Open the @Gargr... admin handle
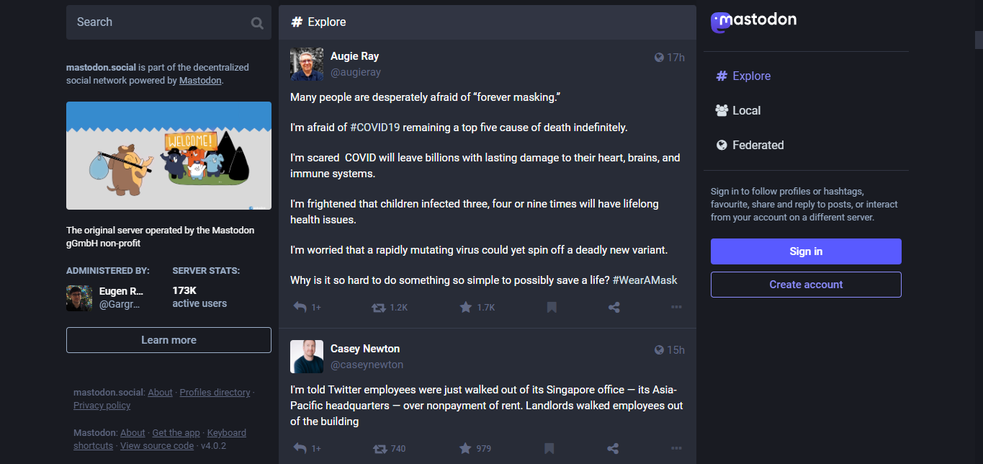The image size is (983, 464). point(120,305)
